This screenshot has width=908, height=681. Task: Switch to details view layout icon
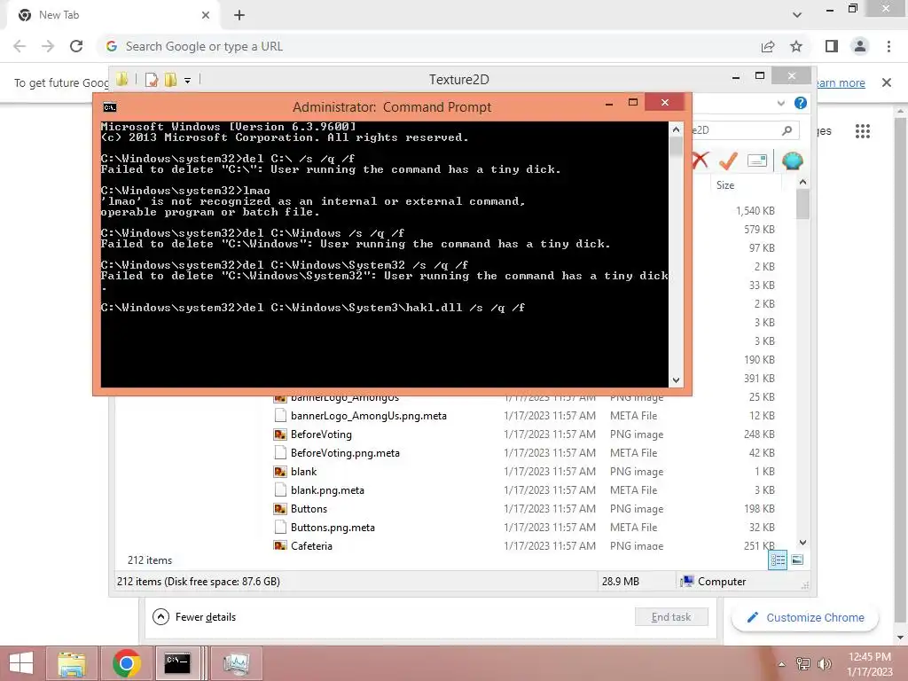tap(778, 560)
